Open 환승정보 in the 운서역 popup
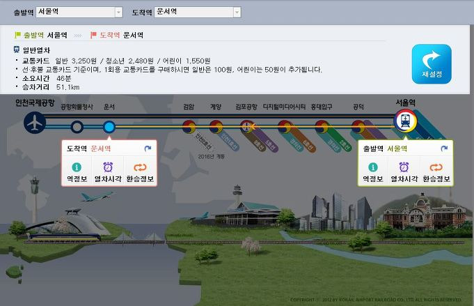Screen dimensions: 474x306 140,172
